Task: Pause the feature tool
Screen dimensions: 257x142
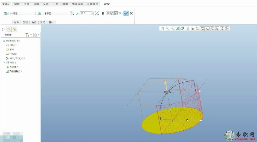Action: tap(103, 13)
